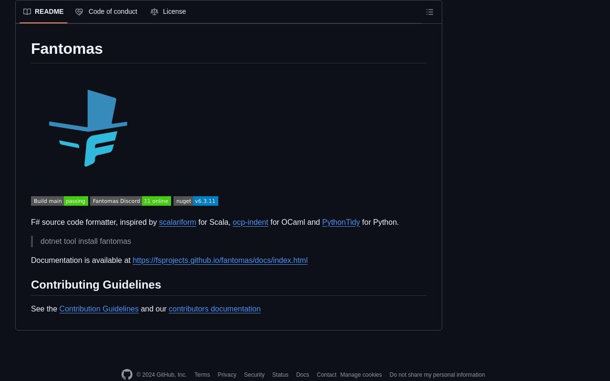
Task: Open the fsprojects documentation URL
Action: click(220, 261)
